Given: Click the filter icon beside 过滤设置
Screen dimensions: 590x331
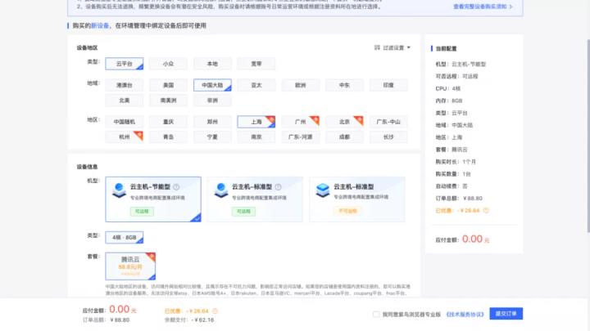Looking at the screenshot, I should tap(377, 48).
